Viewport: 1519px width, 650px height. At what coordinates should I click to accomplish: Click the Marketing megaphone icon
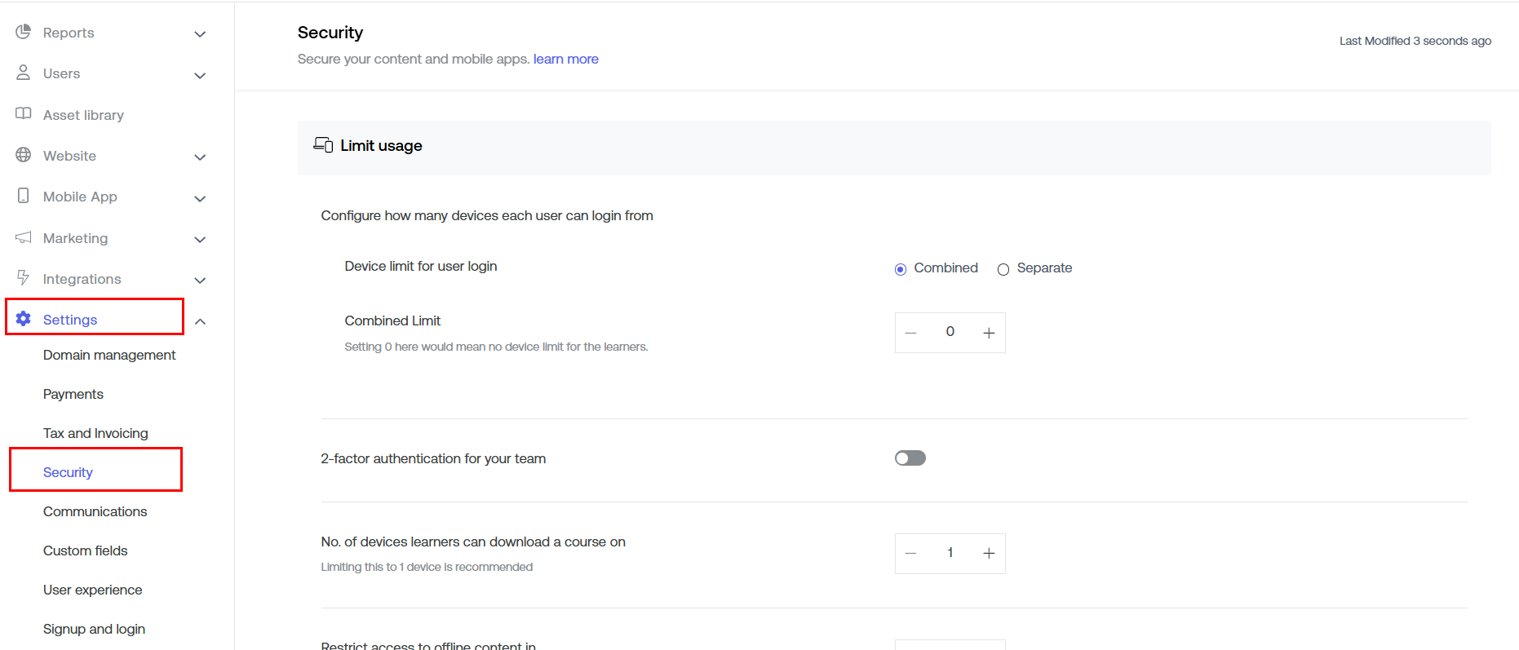(x=24, y=237)
